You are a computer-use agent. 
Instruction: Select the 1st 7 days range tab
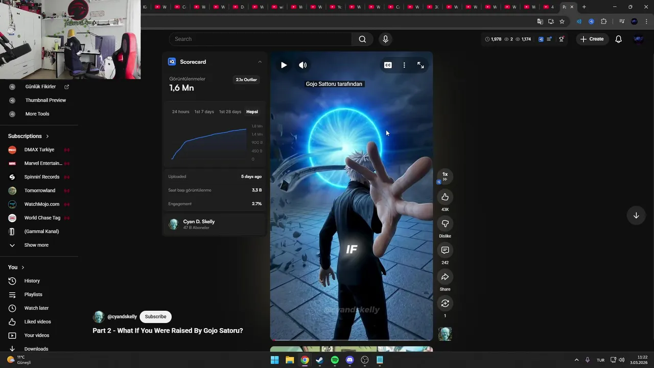[204, 111]
